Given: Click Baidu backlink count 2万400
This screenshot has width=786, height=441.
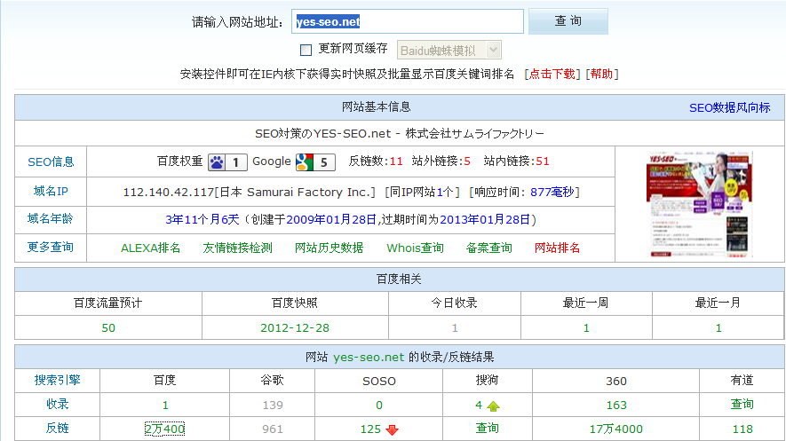Looking at the screenshot, I should coord(164,429).
